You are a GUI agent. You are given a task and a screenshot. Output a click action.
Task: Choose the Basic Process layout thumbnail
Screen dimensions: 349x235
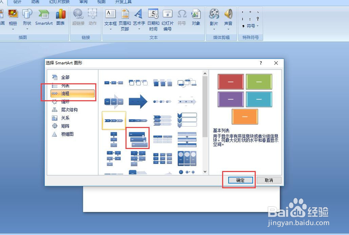114,83
